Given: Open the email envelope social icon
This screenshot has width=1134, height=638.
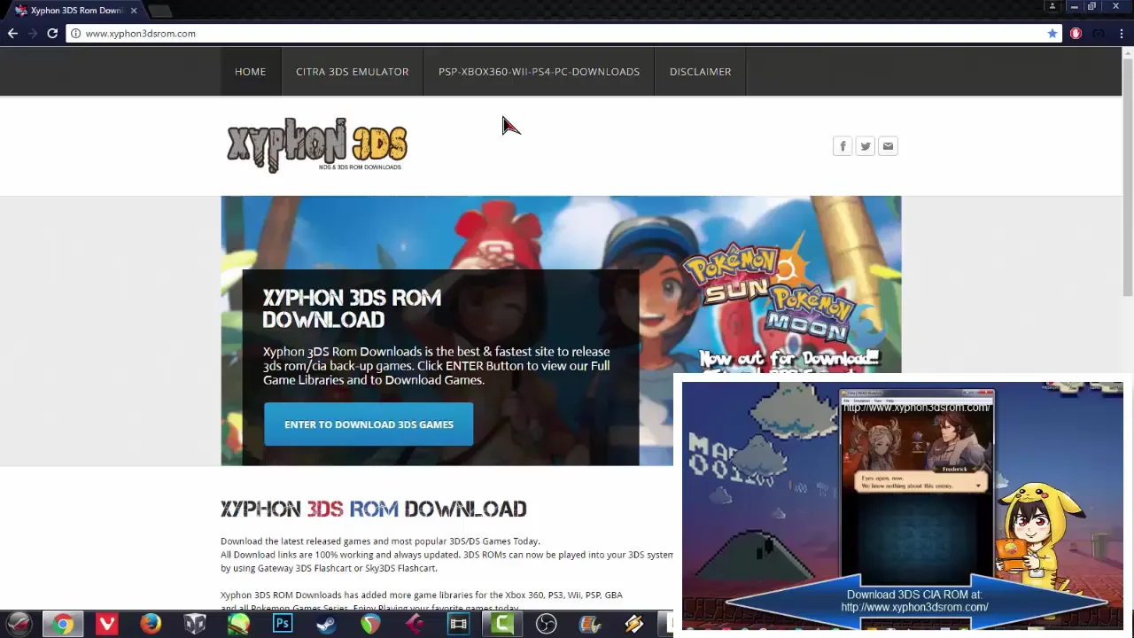Looking at the screenshot, I should pos(888,146).
